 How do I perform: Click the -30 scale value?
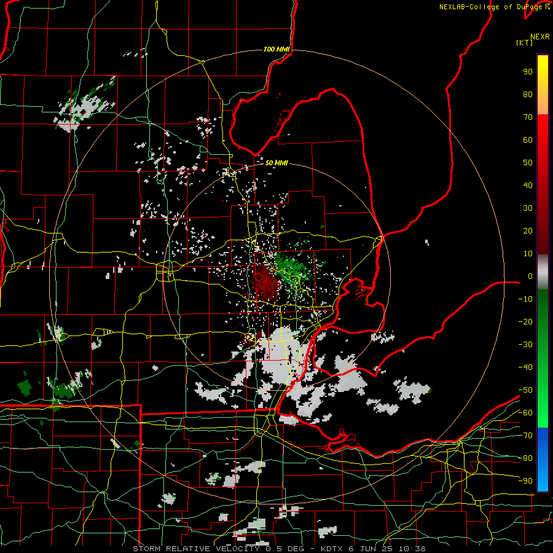(x=525, y=345)
